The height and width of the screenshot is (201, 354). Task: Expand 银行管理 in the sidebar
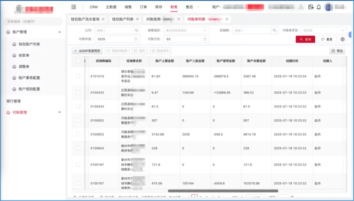(x=13, y=101)
